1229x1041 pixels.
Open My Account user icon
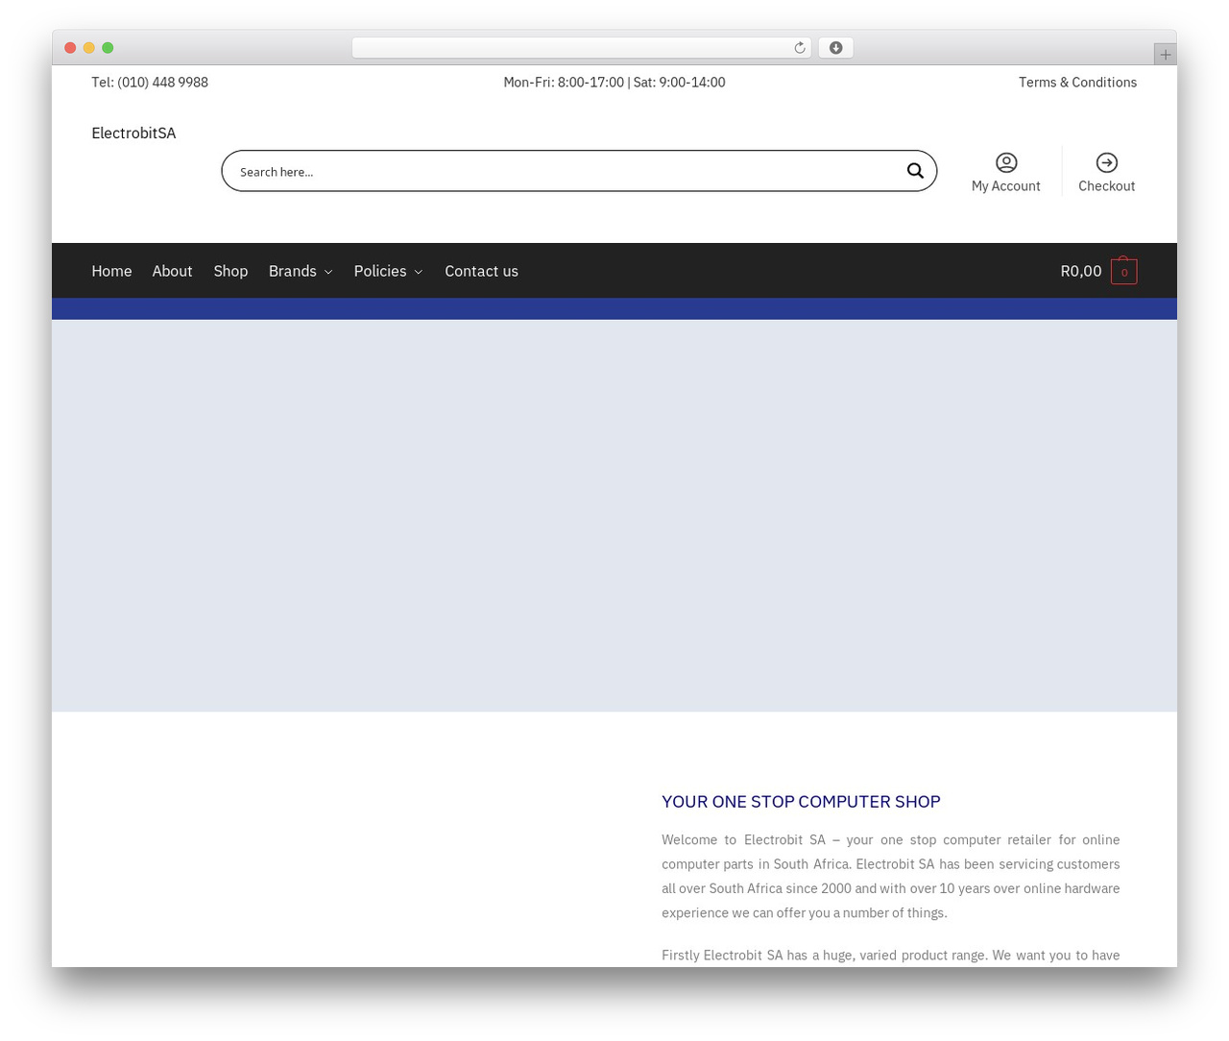tap(1006, 162)
